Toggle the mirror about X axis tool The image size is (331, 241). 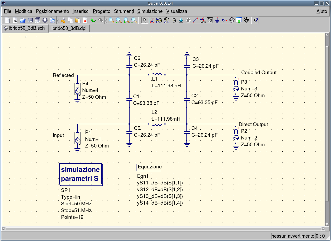coord(159,20)
